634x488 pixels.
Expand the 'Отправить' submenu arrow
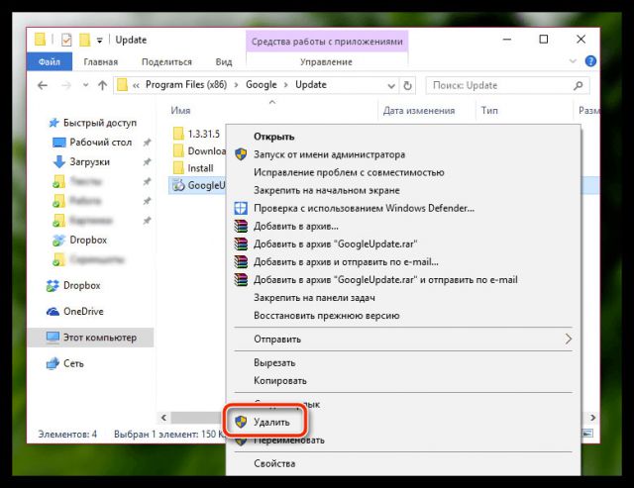click(568, 340)
